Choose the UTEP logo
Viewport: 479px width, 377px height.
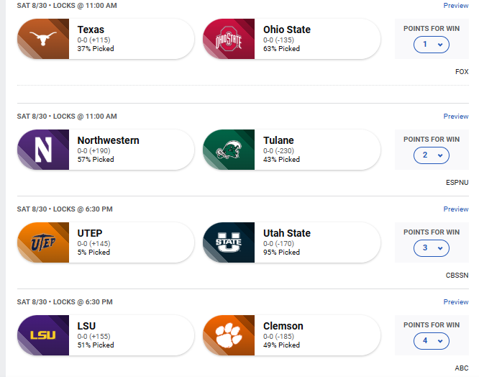click(x=43, y=242)
